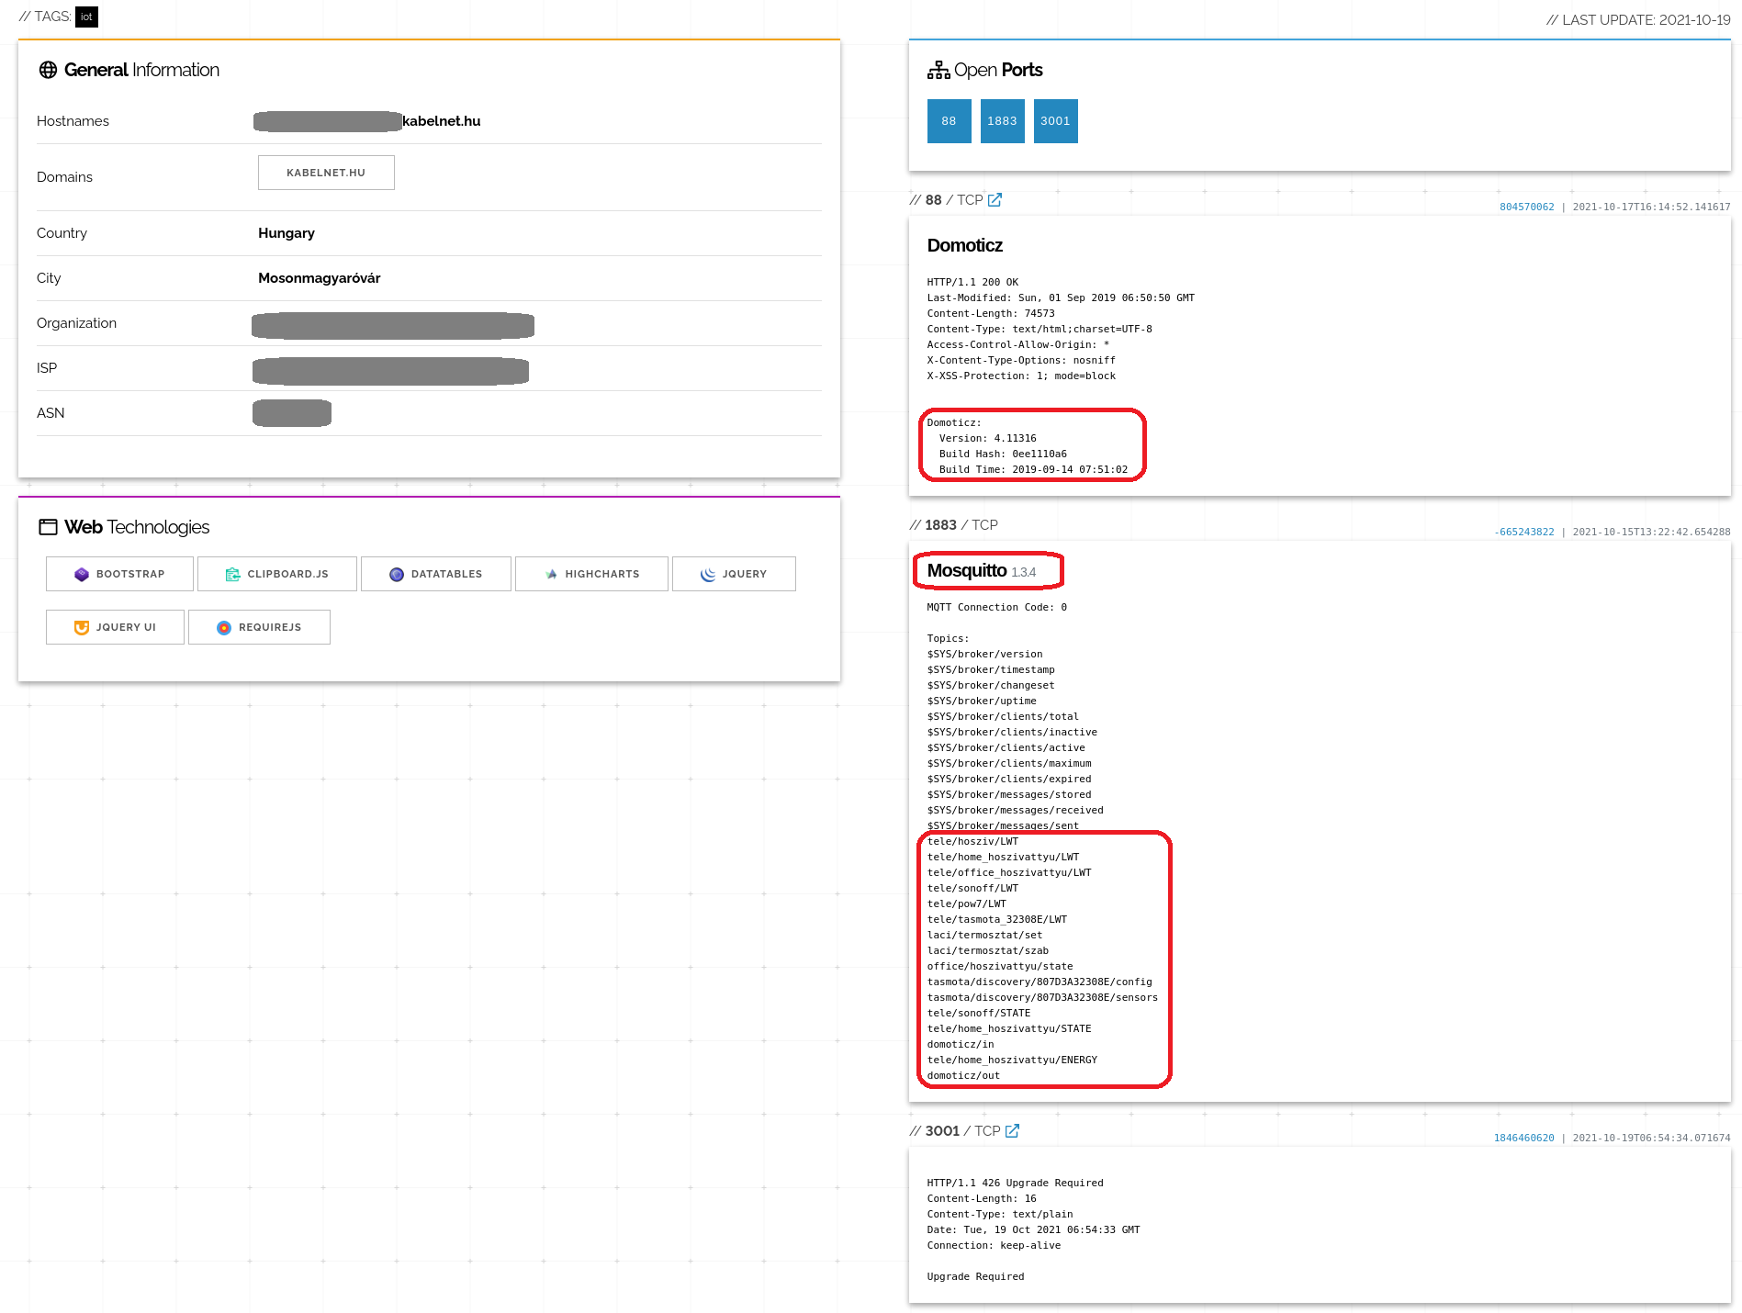Click the X-XSS-Protection header line
The image size is (1742, 1313).
[1021, 376]
